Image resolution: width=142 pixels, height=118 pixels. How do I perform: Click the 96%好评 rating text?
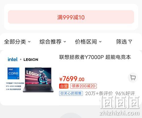coord(125,94)
